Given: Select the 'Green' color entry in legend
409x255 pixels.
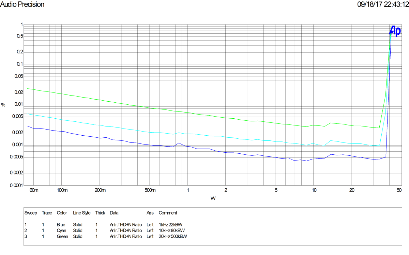Looking at the screenshot, I should point(62,236).
